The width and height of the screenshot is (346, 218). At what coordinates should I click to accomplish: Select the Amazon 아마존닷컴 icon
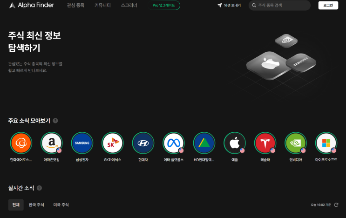coord(52,143)
